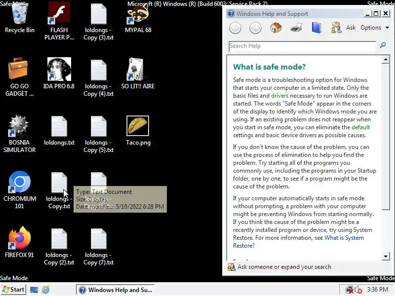Click the search magnifier button

tap(383, 45)
